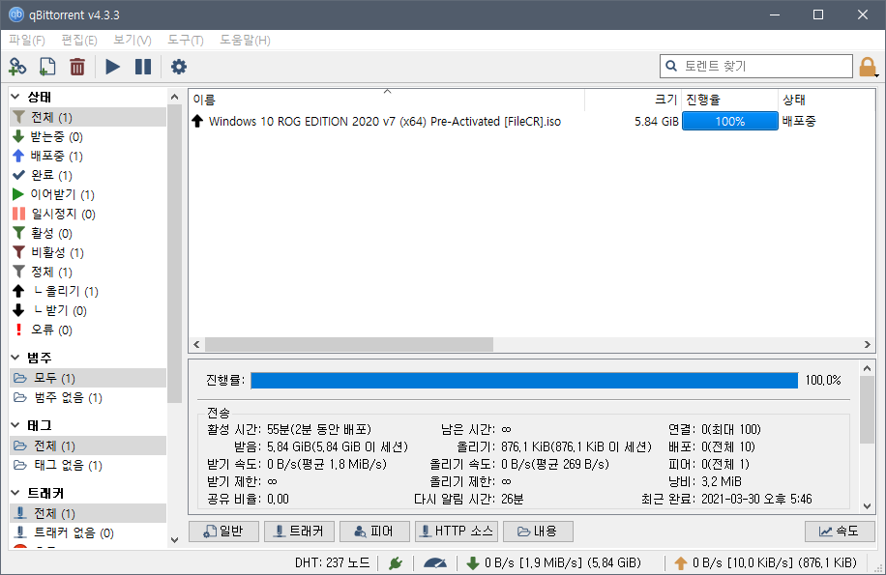Collapse the 태그 section
Screen dimensions: 886x575
tap(15, 425)
